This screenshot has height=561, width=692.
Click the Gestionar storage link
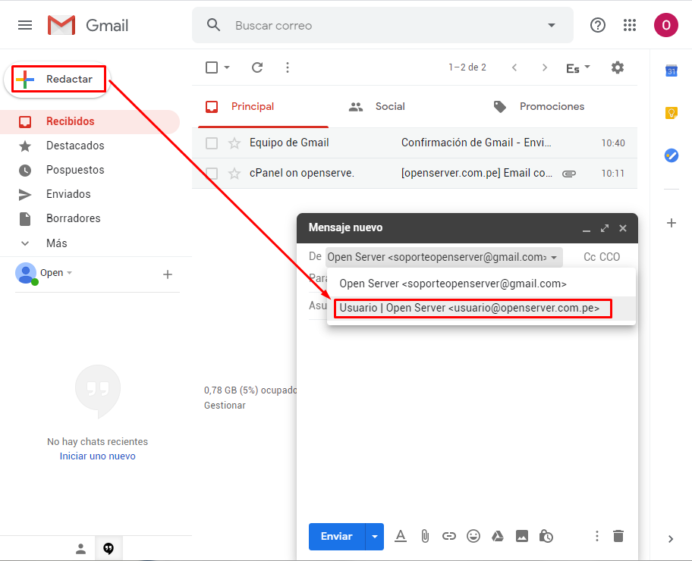coord(225,406)
